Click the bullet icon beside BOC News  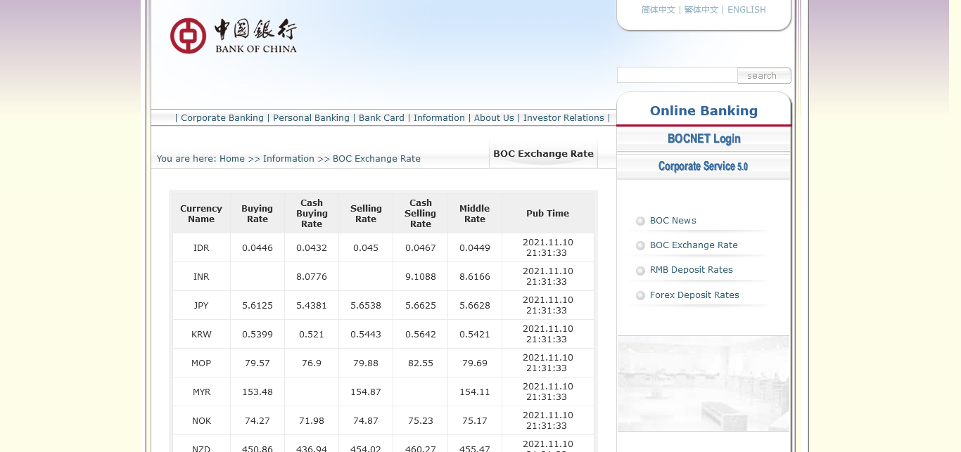pos(640,221)
